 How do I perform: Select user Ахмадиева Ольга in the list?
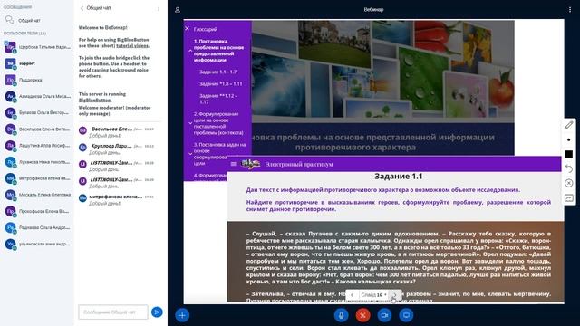[37, 97]
